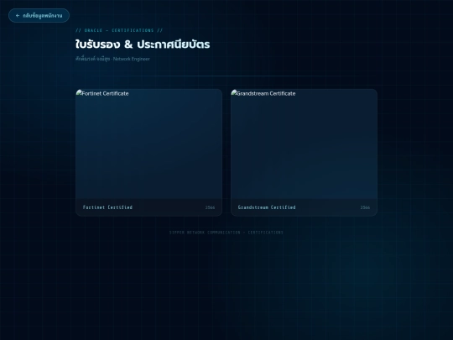
Task: Click the ORACLE – CERTIFICATIONS header tag
Action: [119, 30]
